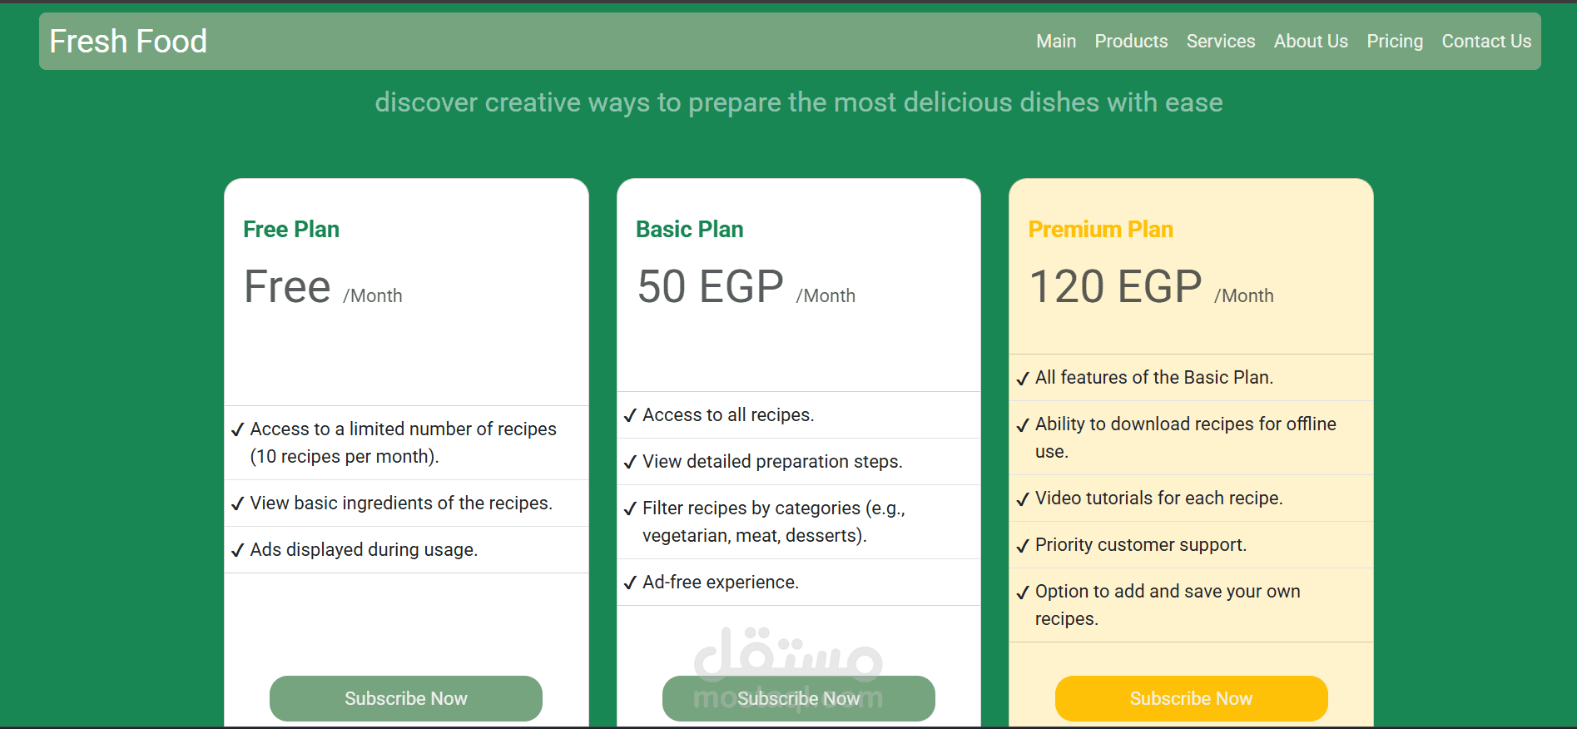The image size is (1577, 729).
Task: Click 'Access to a limited number of recipes'
Action: coord(404,443)
